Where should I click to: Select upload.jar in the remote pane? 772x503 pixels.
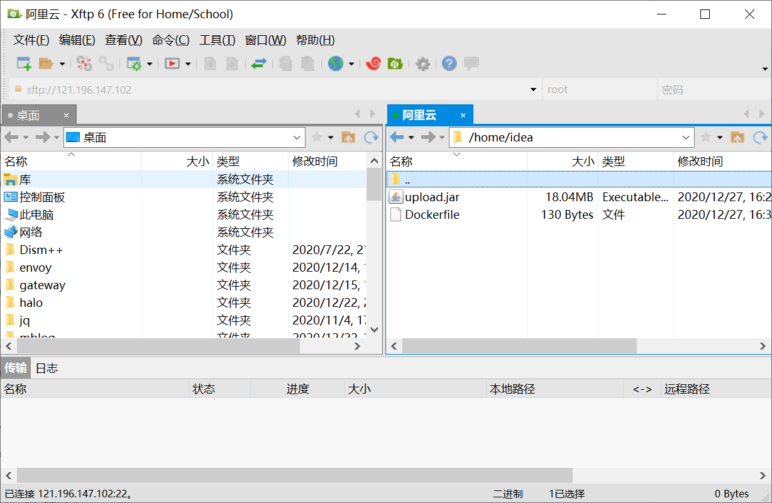[432, 197]
